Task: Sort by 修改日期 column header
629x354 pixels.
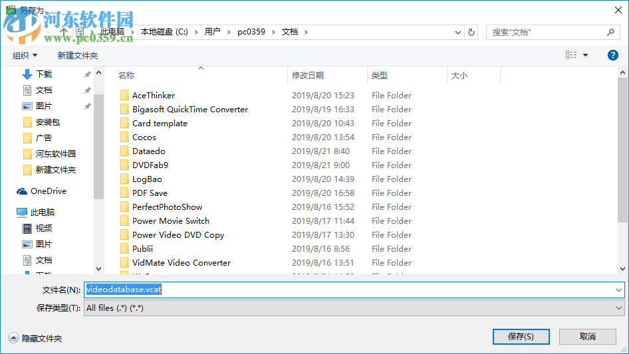Action: tap(308, 75)
